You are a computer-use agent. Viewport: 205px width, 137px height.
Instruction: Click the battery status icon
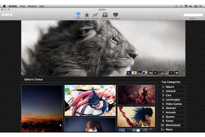coord(196,6)
